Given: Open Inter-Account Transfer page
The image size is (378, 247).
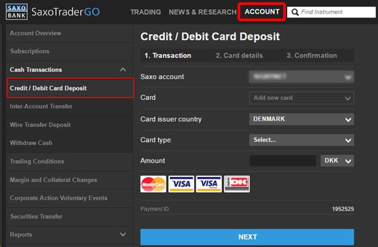Looking at the screenshot, I should pyautogui.click(x=69, y=107).
